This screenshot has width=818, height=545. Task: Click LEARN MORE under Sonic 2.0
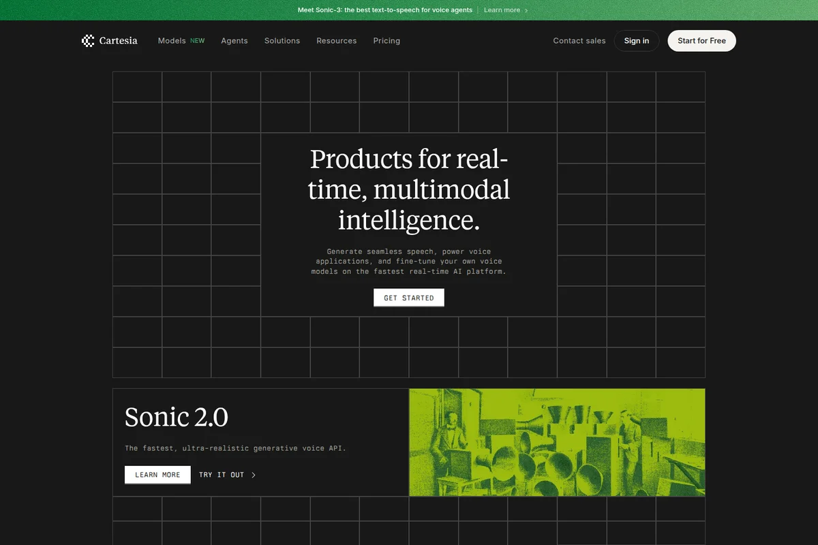(157, 475)
